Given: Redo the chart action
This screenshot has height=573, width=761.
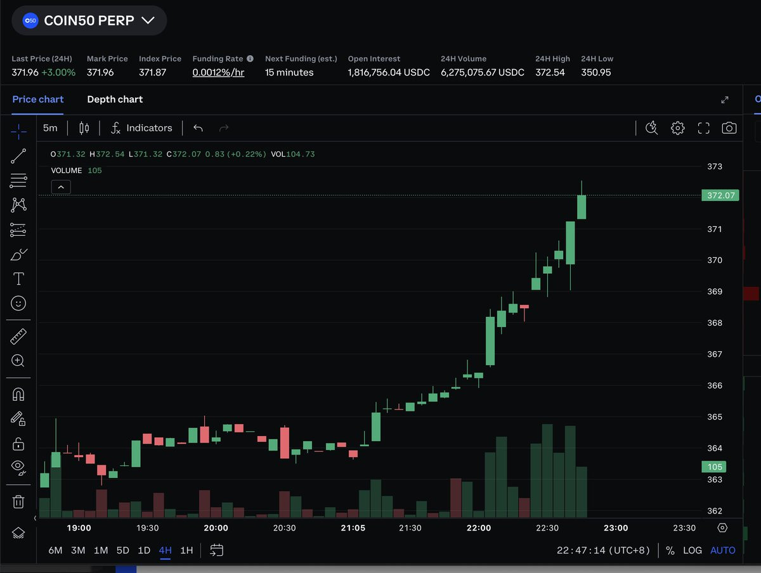Looking at the screenshot, I should [x=223, y=128].
